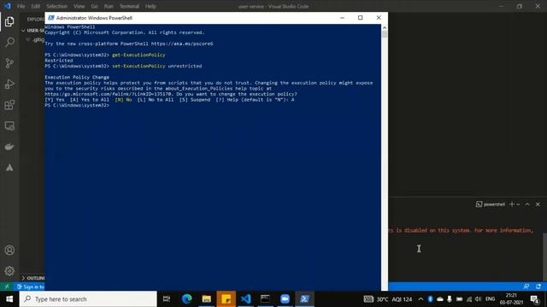Open notifications bell in VS Code status bar
This screenshot has width=547, height=307.
538,287
